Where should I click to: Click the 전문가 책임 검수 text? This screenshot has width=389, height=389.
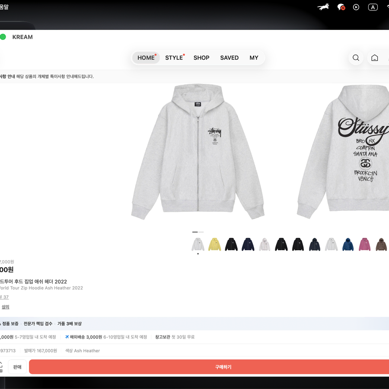point(38,323)
